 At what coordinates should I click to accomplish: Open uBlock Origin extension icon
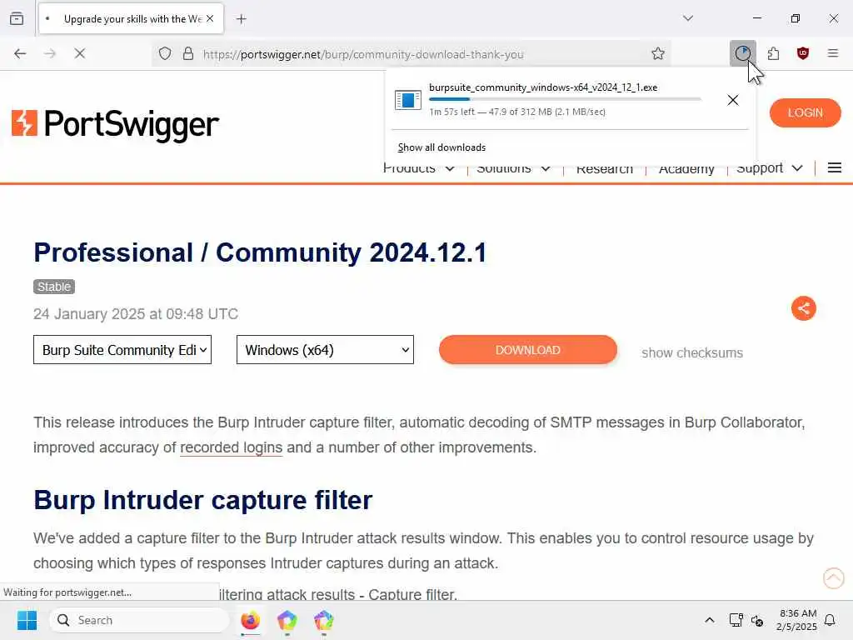[x=803, y=53]
